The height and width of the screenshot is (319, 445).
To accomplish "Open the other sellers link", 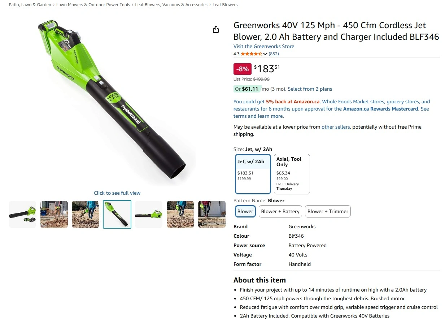I will (336, 127).
